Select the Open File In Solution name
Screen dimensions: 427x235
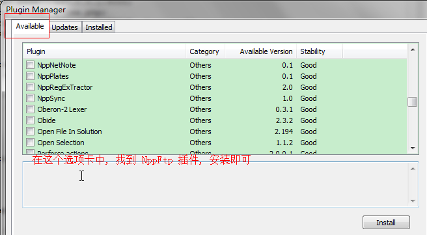pos(70,131)
